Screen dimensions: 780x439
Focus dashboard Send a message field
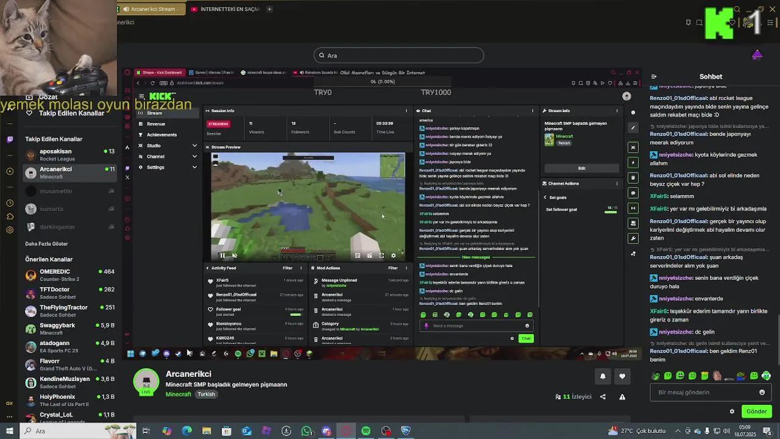(x=475, y=326)
